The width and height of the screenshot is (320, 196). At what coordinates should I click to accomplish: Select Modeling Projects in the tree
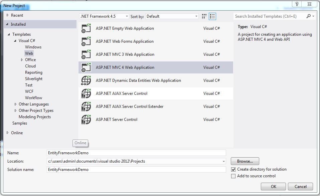click(x=35, y=117)
